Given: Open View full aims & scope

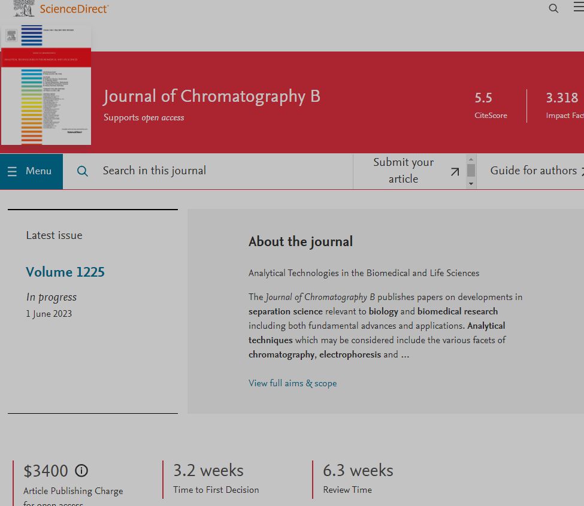Looking at the screenshot, I should (292, 383).
